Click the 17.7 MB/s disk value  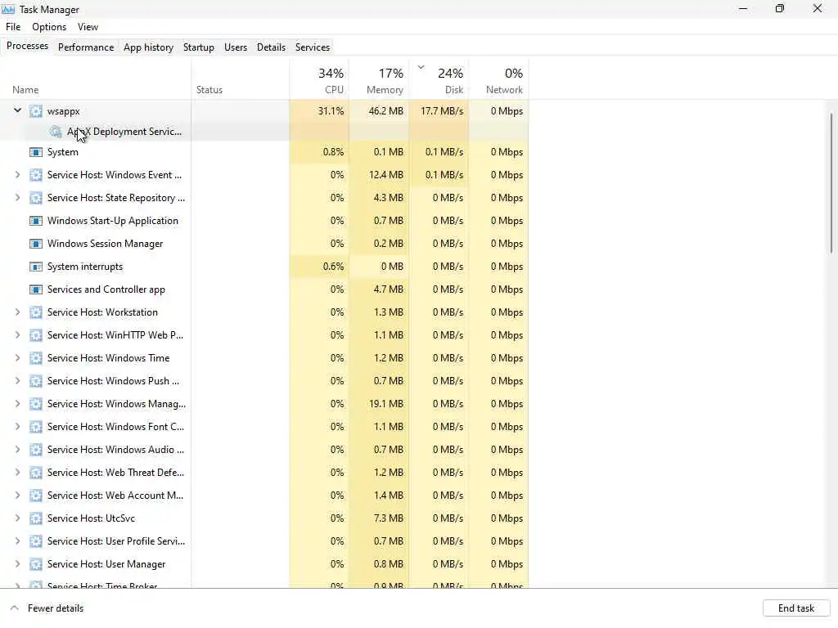pyautogui.click(x=442, y=111)
